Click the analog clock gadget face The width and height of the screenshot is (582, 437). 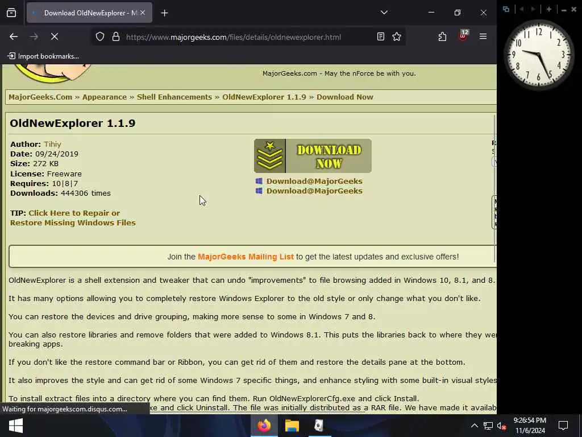[x=539, y=55]
